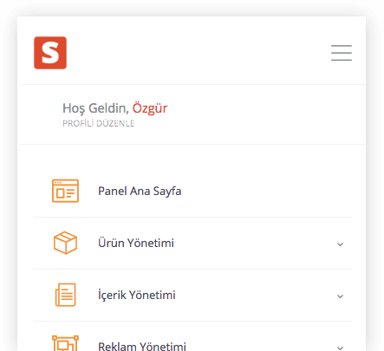Select Reklam Yönetimi menu item
This screenshot has width=384, height=351.
point(192,336)
